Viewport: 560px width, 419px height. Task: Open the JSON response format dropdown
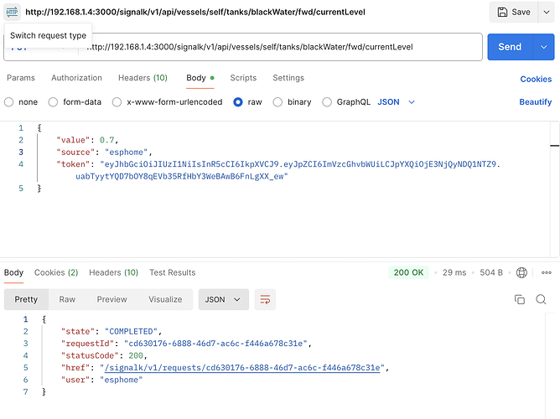click(x=223, y=299)
